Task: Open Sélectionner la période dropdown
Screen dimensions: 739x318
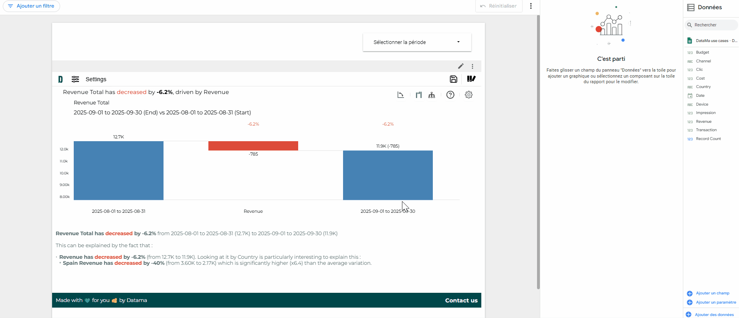Action: [x=417, y=42]
